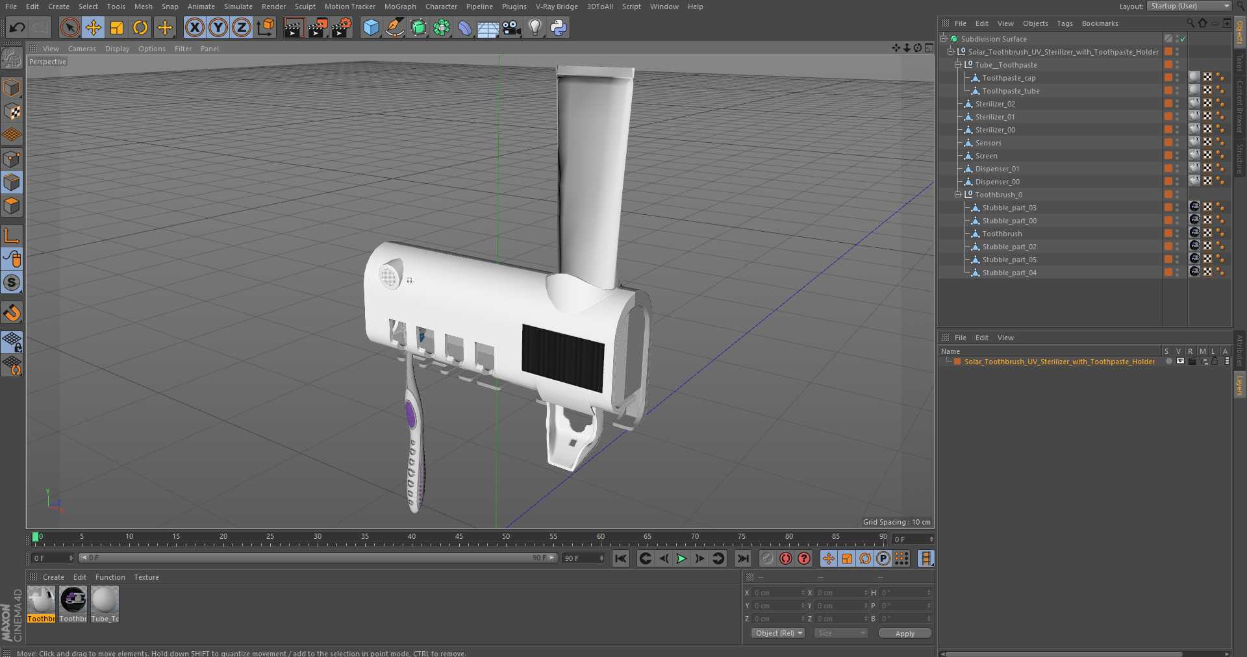
Task: Collapse the Solar_Toothbrush_UV_Sterilizer tree node
Action: tap(951, 52)
